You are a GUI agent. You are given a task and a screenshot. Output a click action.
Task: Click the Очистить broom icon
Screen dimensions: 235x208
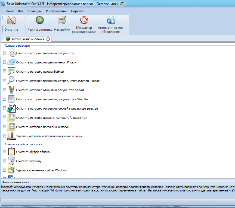pos(11,20)
